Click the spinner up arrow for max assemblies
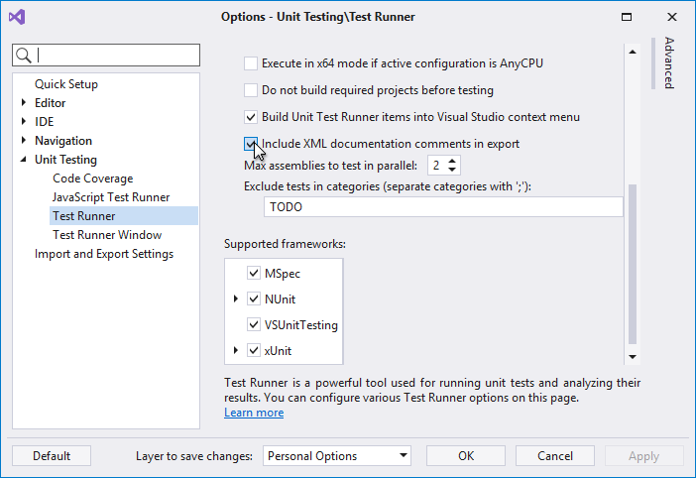 (452, 161)
